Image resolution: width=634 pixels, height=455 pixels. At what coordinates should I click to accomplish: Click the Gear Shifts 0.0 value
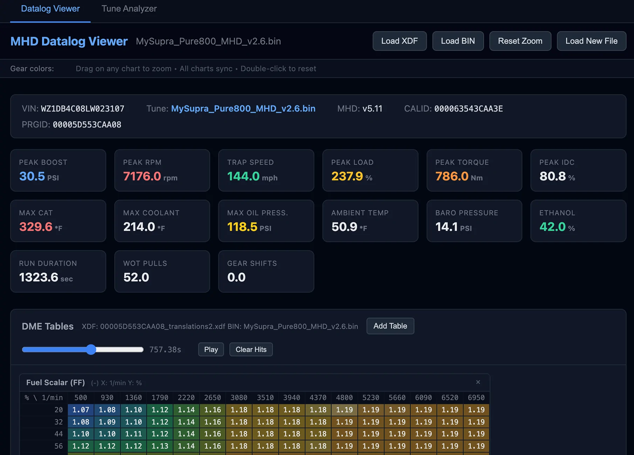pyautogui.click(x=237, y=277)
